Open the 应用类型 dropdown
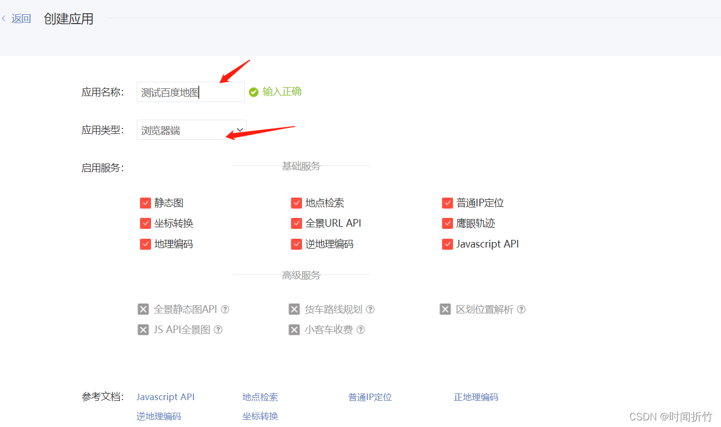The width and height of the screenshot is (721, 427). pos(192,130)
